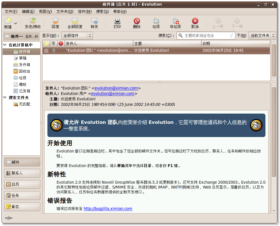Open the 文件夹(O) menu

65,11
